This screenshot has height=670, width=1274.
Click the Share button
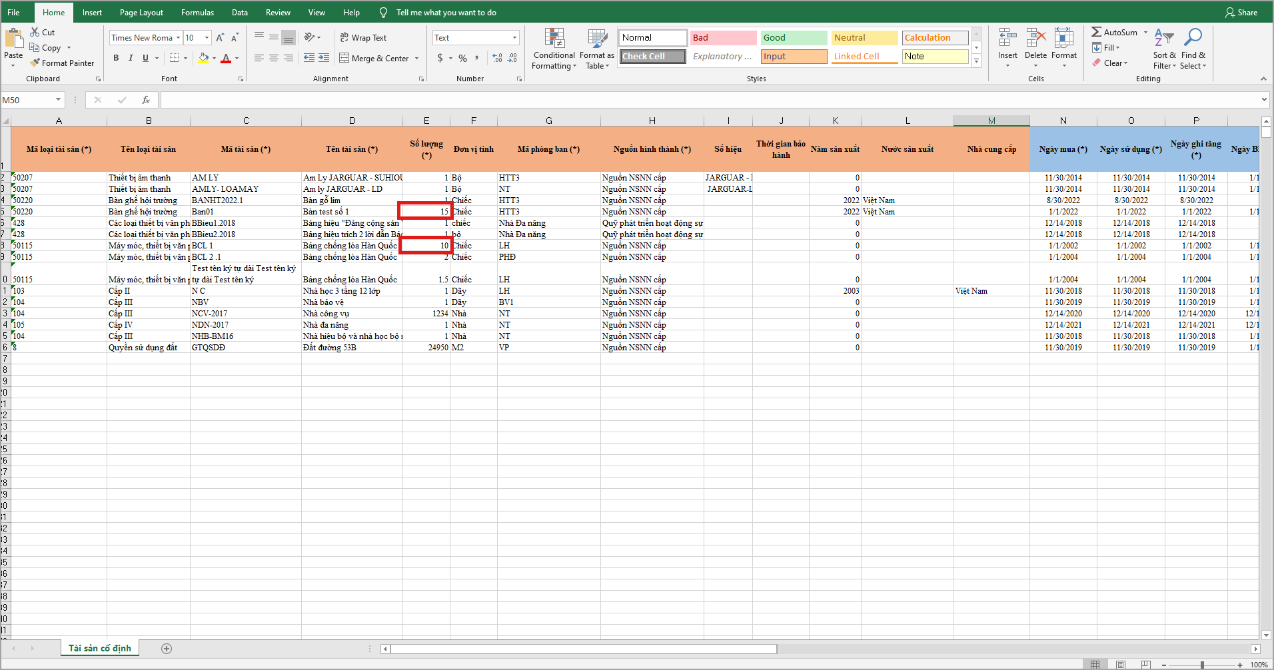(x=1241, y=13)
